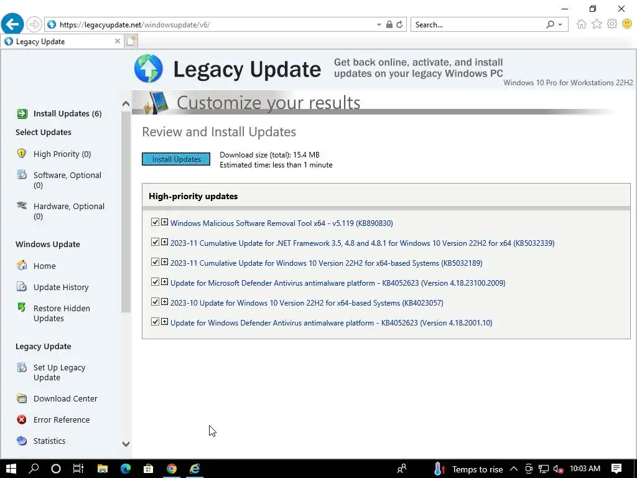Click the sidebar scrollbar up arrow
This screenshot has width=637, height=478.
tap(126, 104)
